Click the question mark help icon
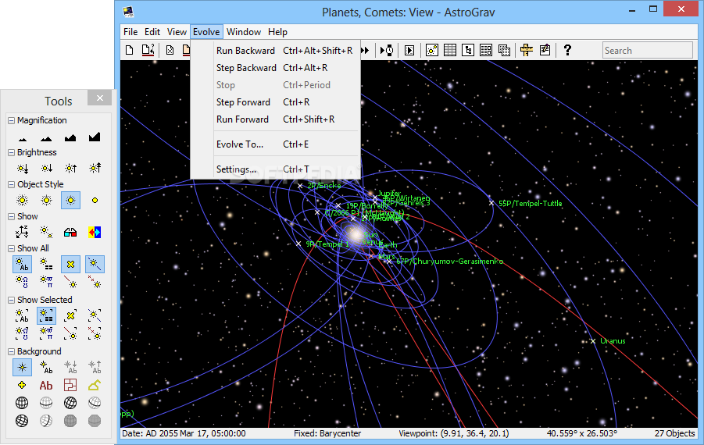The image size is (704, 445). 567,50
